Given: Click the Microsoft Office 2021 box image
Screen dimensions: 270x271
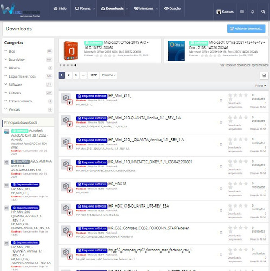Looking at the screenshot, I should [x=176, y=50].
